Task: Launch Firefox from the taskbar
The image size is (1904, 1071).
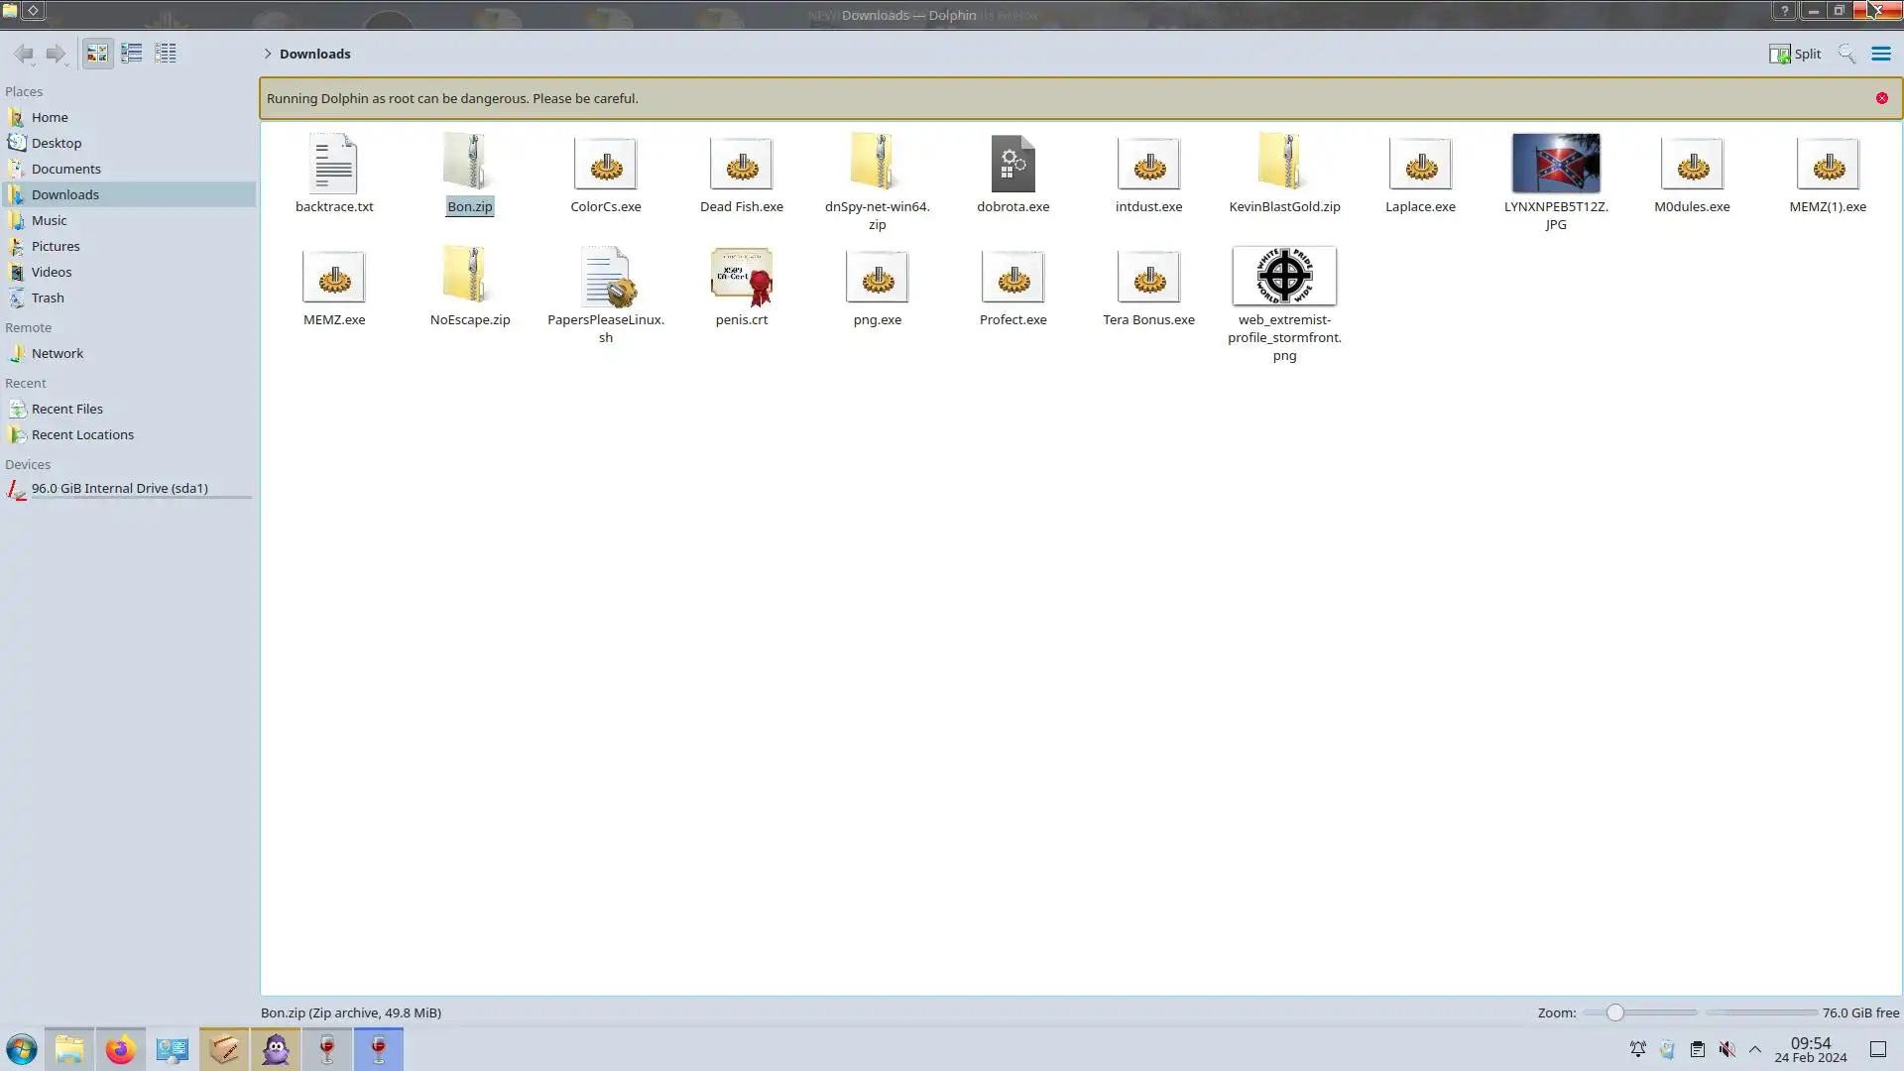Action: (x=120, y=1049)
